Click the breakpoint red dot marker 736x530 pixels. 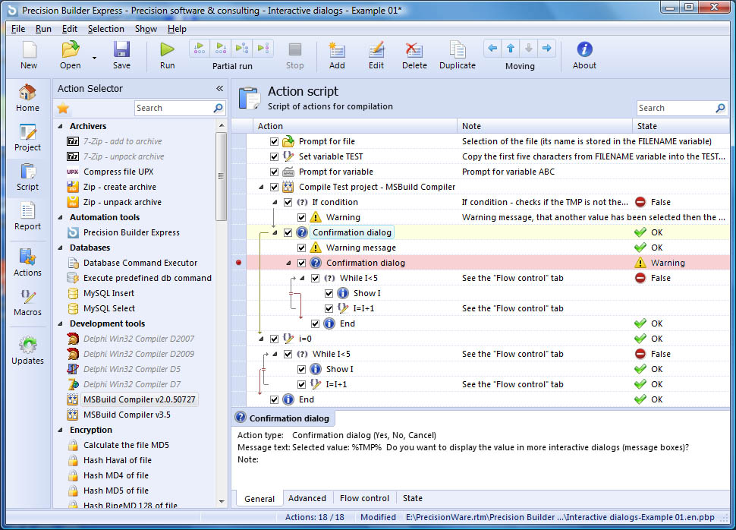pos(238,263)
